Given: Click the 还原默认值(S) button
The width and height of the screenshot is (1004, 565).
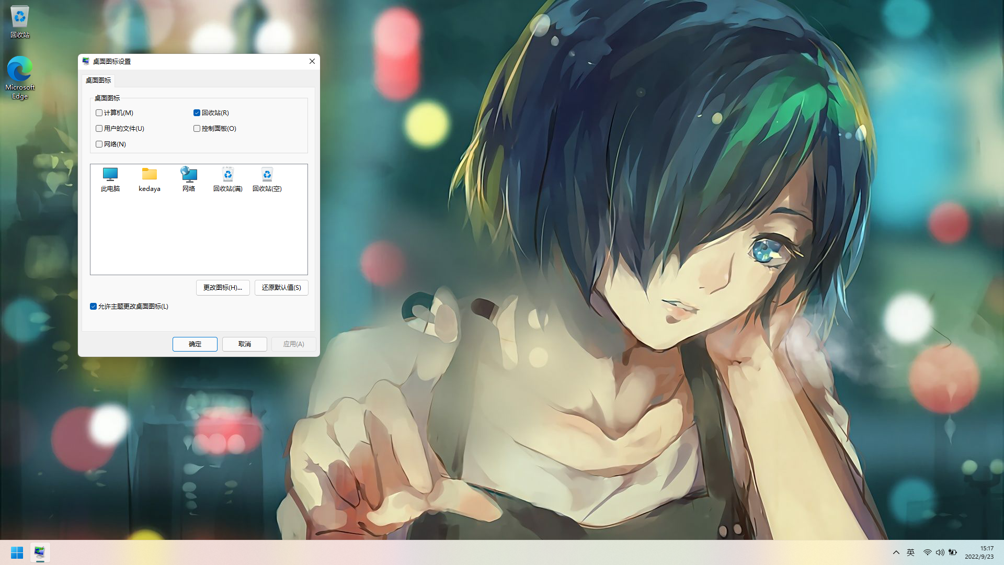Looking at the screenshot, I should (x=281, y=288).
